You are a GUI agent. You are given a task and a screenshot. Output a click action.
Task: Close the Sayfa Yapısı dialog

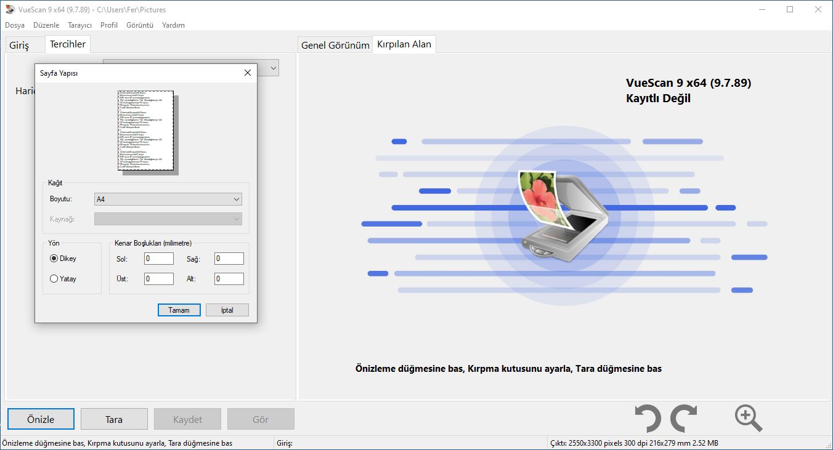point(248,73)
